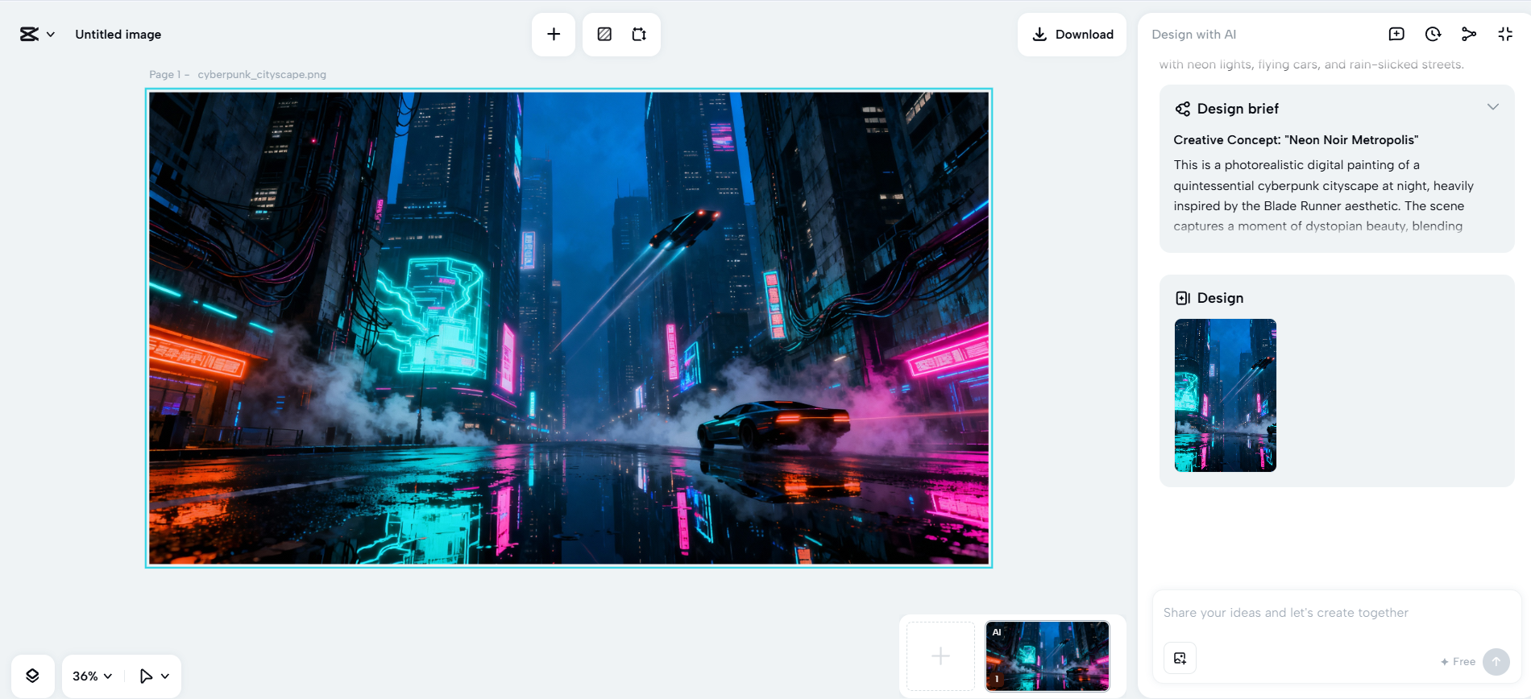Open the layers panel icon
This screenshot has height=699, width=1531.
pyautogui.click(x=32, y=676)
